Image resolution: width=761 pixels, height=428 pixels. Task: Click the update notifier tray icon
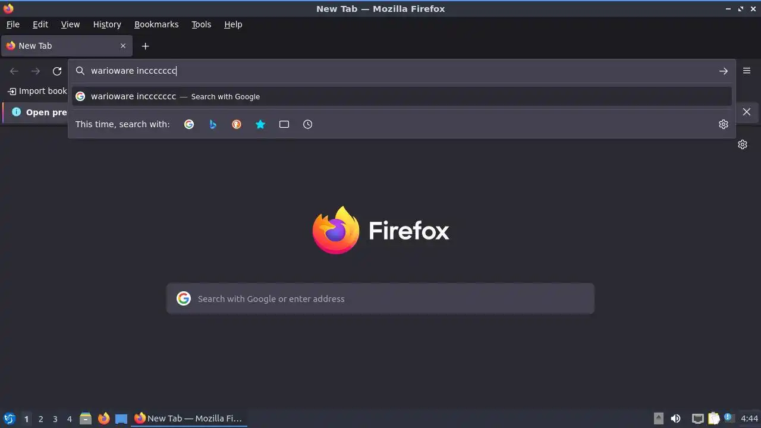tap(729, 418)
